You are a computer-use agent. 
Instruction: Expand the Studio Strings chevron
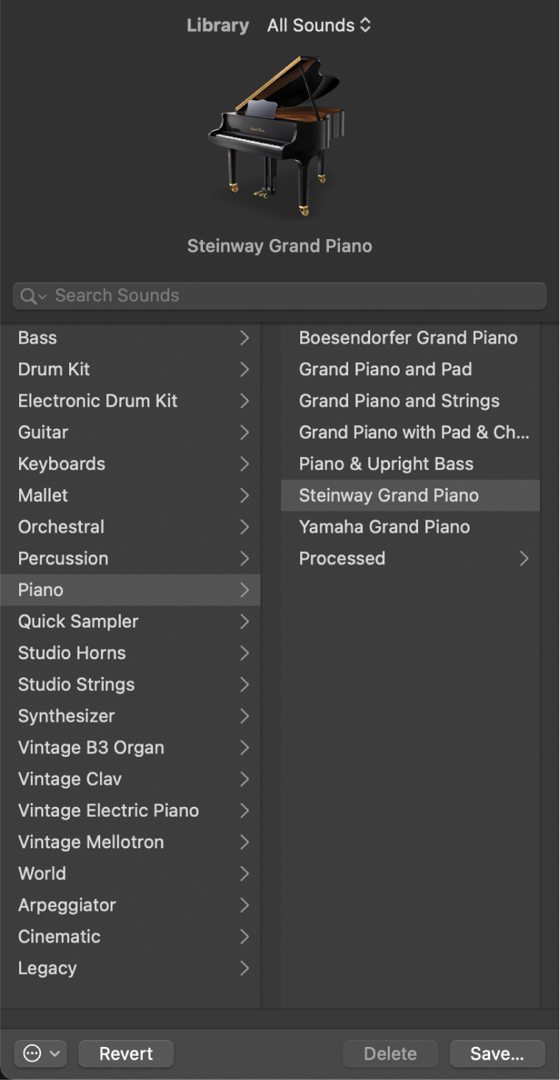[244, 685]
